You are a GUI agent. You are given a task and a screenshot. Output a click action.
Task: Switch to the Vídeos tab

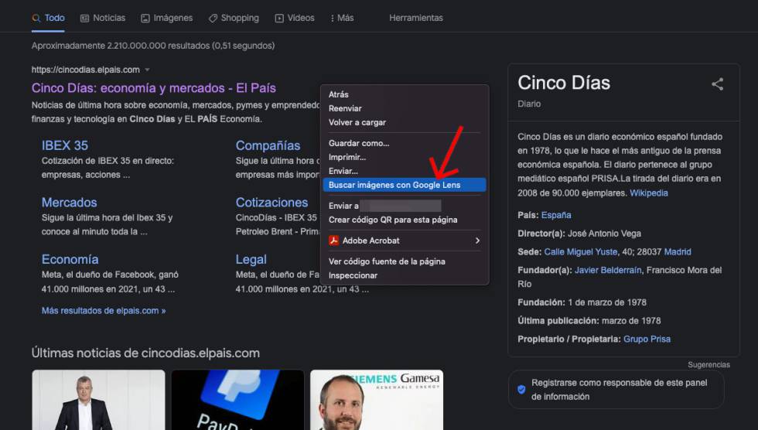(x=295, y=18)
